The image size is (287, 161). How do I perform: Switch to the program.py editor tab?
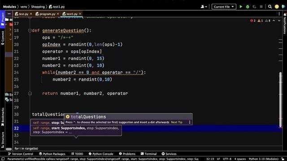coord(47,14)
